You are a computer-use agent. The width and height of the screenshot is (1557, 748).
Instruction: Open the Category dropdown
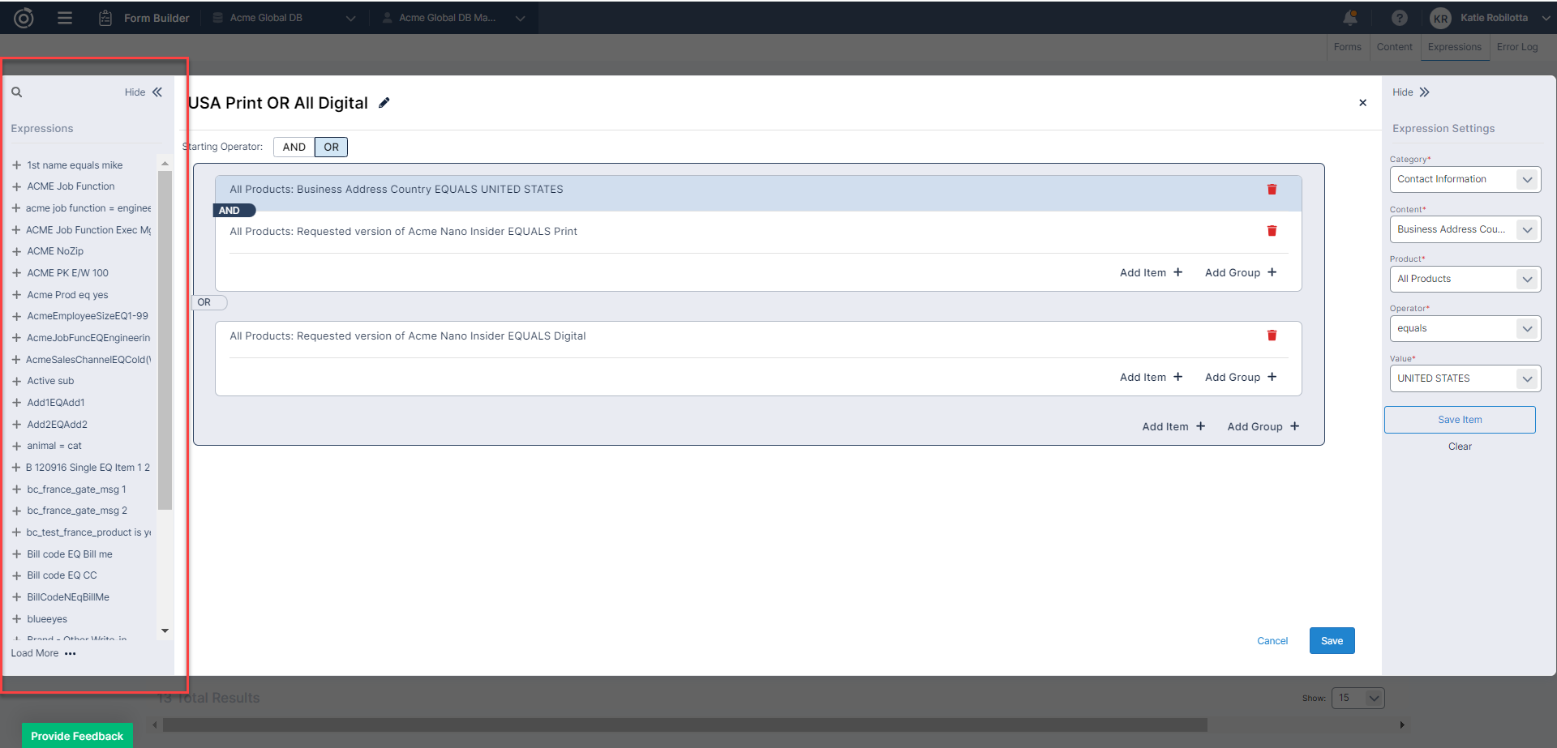(1465, 179)
